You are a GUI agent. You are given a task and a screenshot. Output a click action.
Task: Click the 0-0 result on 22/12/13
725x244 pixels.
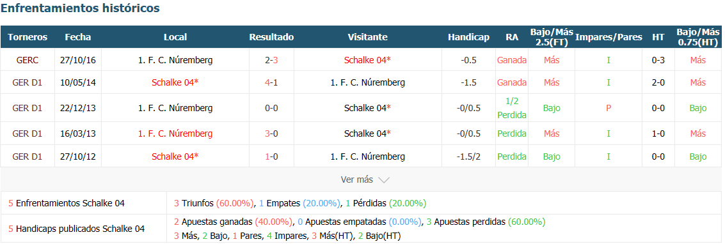271,108
